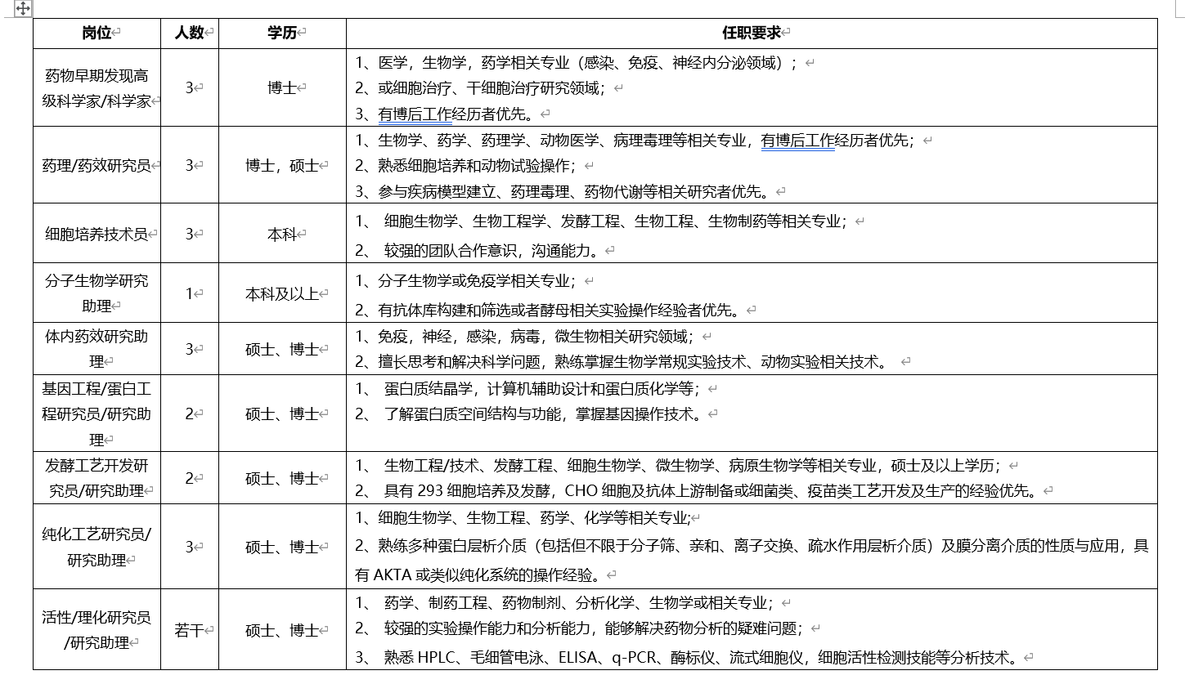Click the 细胞培养技术员 position cell
The image size is (1185, 684).
pos(97,232)
